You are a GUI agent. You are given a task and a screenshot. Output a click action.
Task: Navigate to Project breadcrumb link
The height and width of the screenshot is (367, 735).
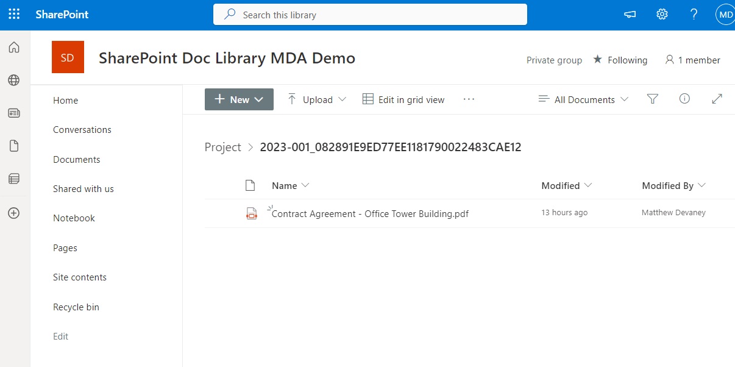coord(223,147)
